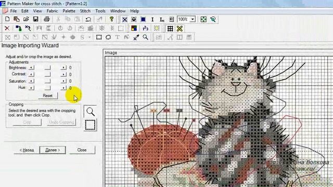This screenshot has height=187, width=333.
Task: Toggle the grid display icon
Action: point(170,29)
